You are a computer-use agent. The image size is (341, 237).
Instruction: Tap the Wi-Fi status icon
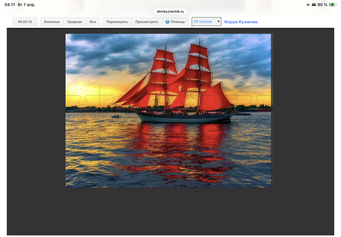click(307, 4)
